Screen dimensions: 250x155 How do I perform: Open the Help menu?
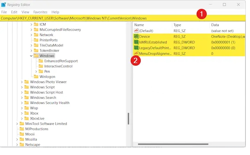pyautogui.click(x=55, y=12)
